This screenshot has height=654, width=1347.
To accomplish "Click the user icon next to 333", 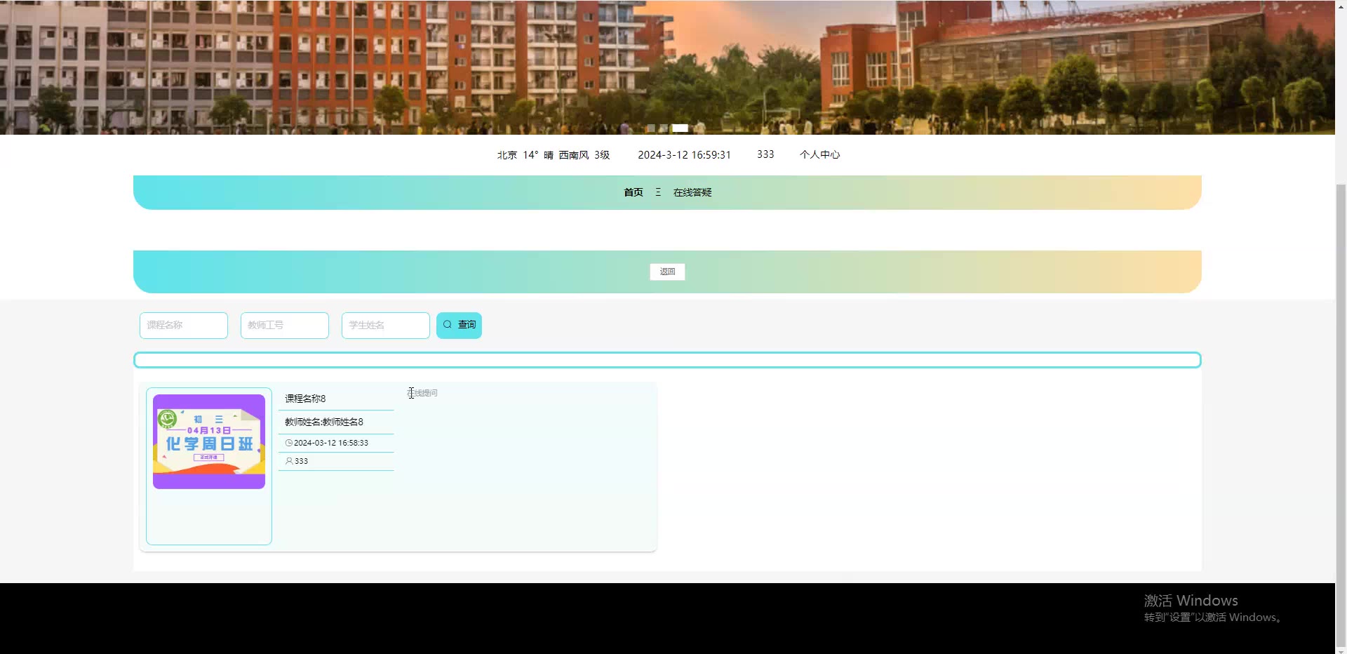I will point(289,461).
